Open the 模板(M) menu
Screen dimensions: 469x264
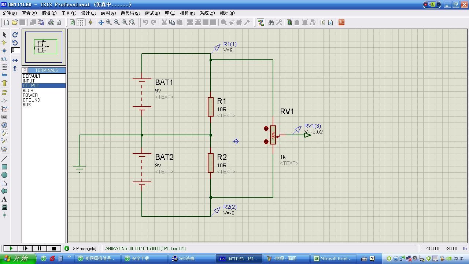coord(188,13)
